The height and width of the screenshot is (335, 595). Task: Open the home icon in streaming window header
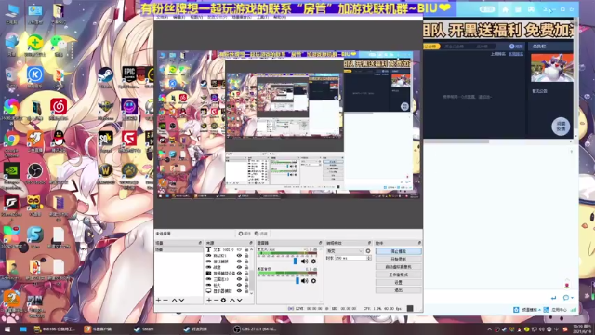(x=505, y=9)
